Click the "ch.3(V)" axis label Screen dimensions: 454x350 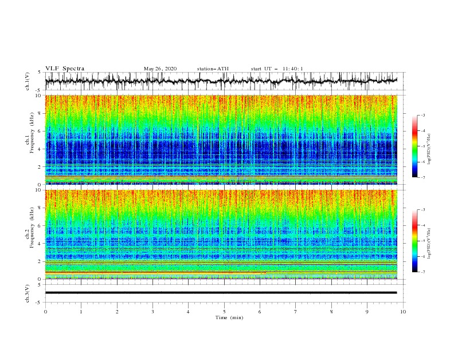[28, 293]
